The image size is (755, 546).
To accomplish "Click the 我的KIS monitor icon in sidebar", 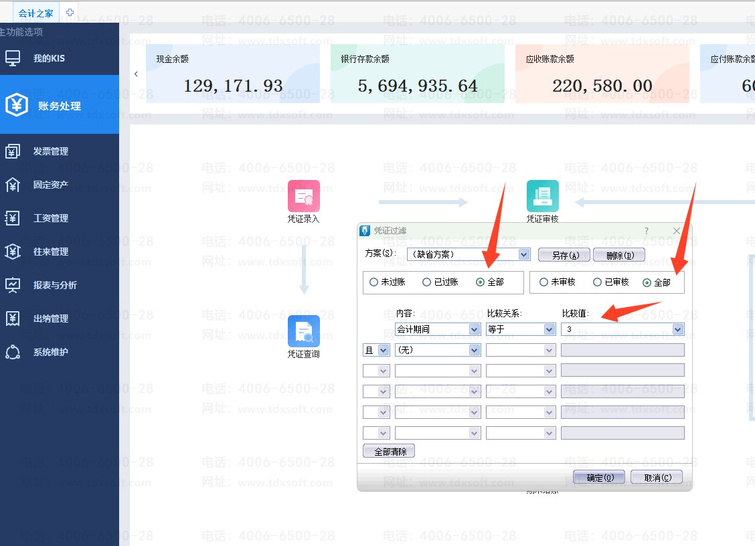I will [x=13, y=58].
